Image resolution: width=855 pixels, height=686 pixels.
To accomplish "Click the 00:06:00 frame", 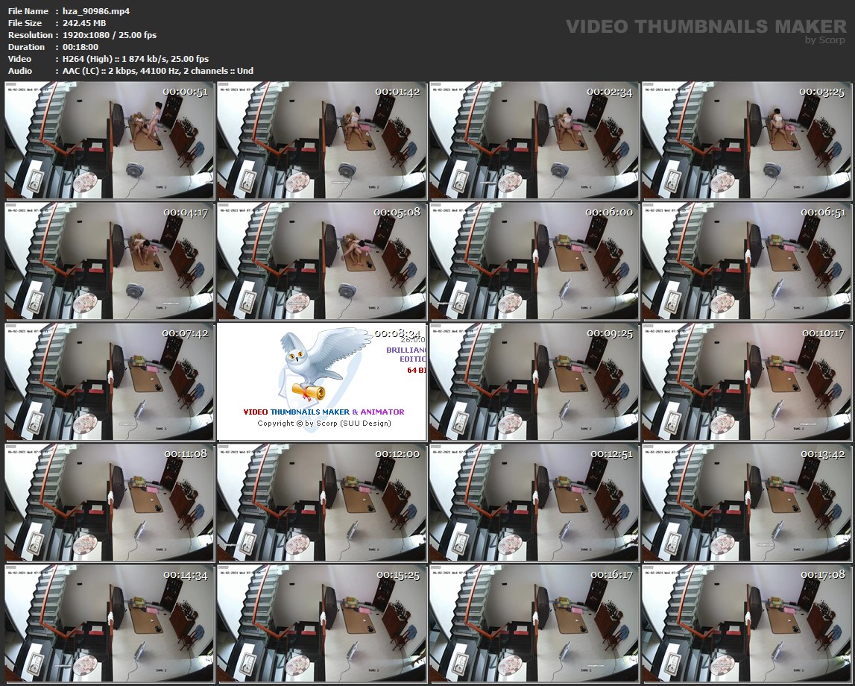I will (534, 261).
